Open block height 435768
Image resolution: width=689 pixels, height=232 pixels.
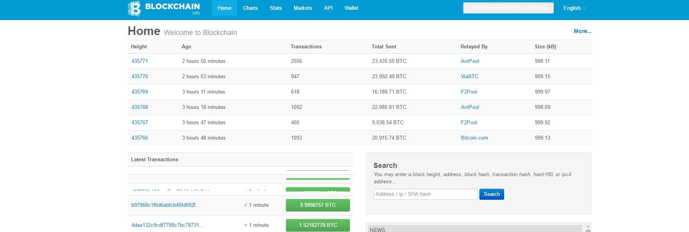click(x=140, y=107)
